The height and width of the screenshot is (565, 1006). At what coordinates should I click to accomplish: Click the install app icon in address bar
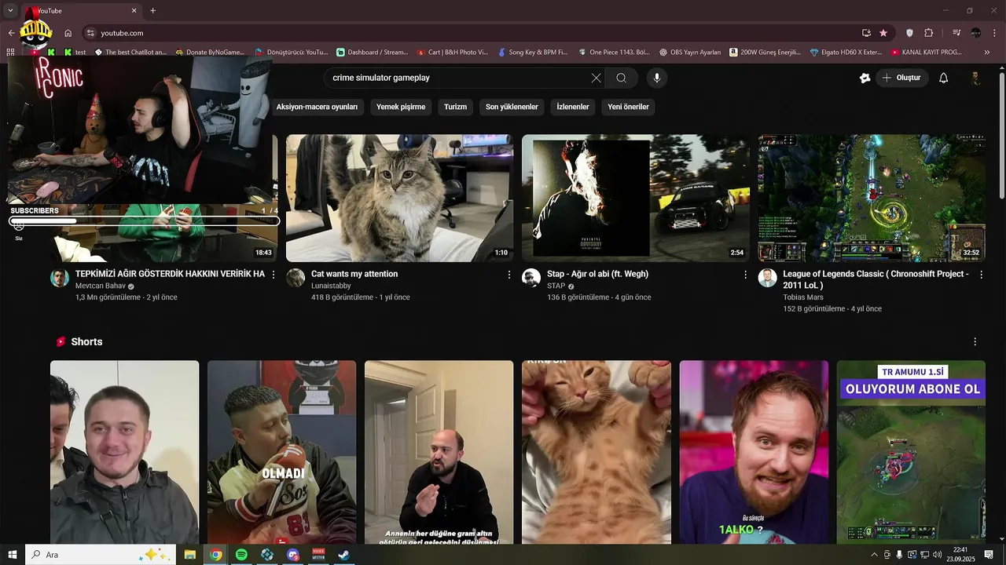coord(866,33)
